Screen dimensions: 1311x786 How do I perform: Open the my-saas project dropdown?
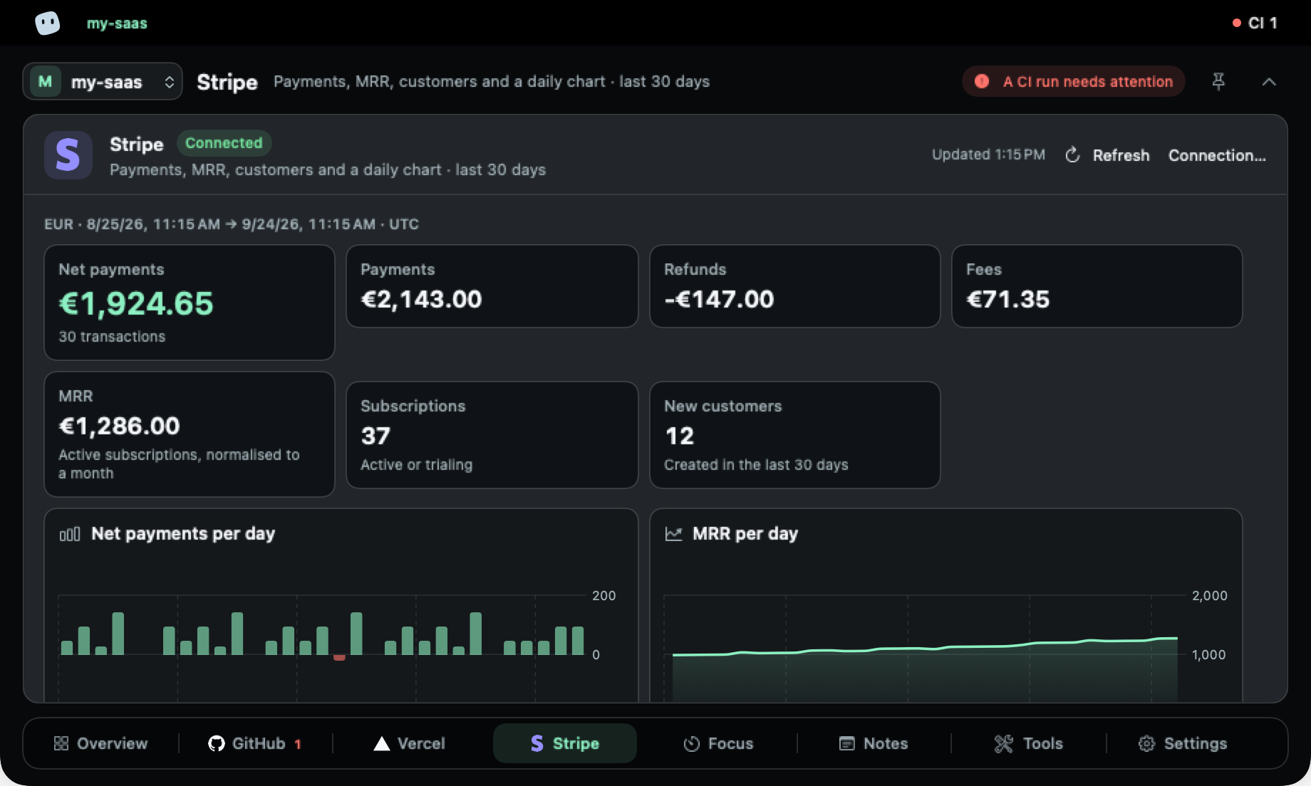(103, 81)
